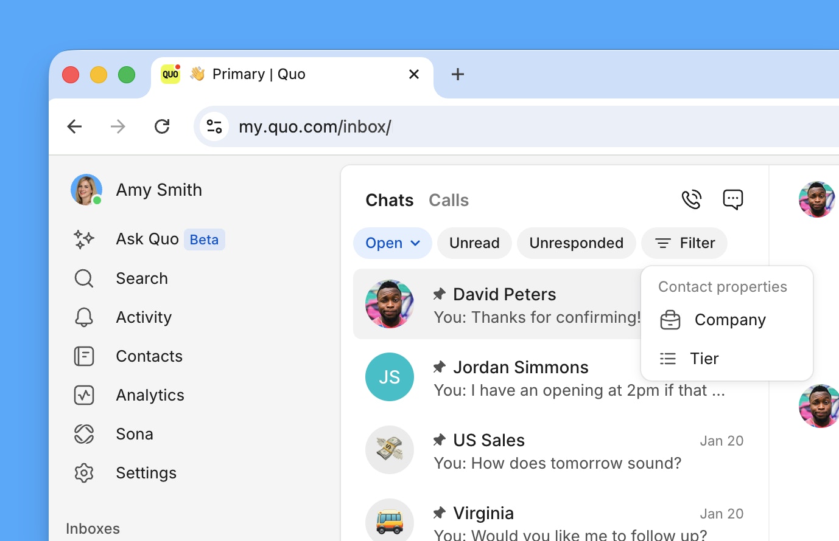Open the Filter menu button
839x541 pixels.
[x=684, y=243]
